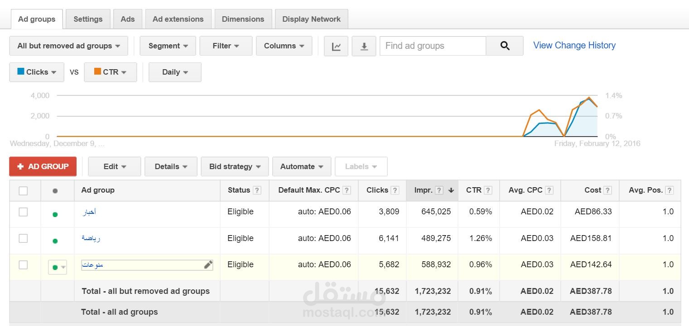Click help icon next to Avg. Pos.
This screenshot has width=689, height=326.
(670, 190)
